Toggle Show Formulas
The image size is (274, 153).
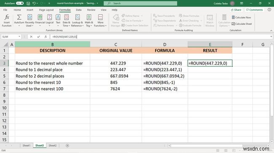click(x=189, y=16)
